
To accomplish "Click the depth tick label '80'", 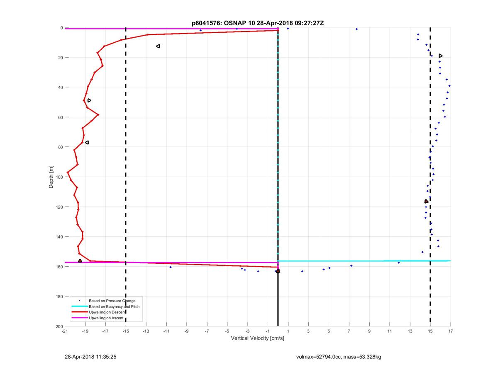I will coord(60,147).
